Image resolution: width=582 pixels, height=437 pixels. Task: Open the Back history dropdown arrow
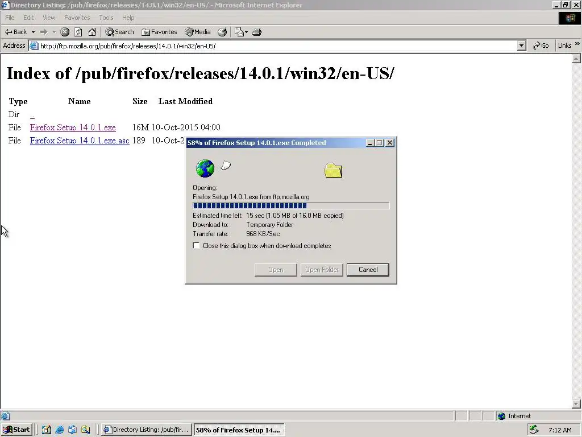click(x=33, y=32)
